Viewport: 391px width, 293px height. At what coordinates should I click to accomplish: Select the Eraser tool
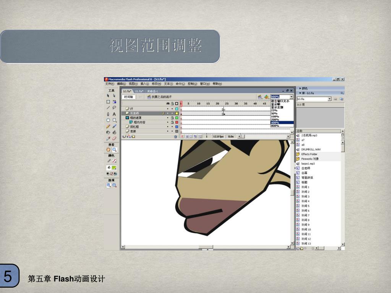pos(114,139)
